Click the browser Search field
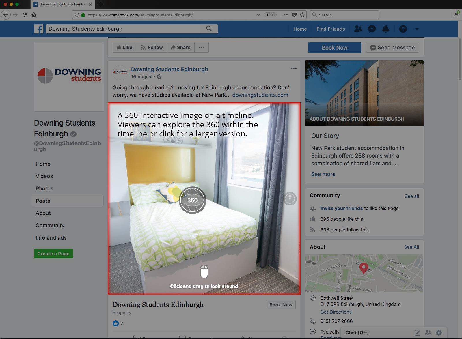Image resolution: width=462 pixels, height=339 pixels. 344,15
